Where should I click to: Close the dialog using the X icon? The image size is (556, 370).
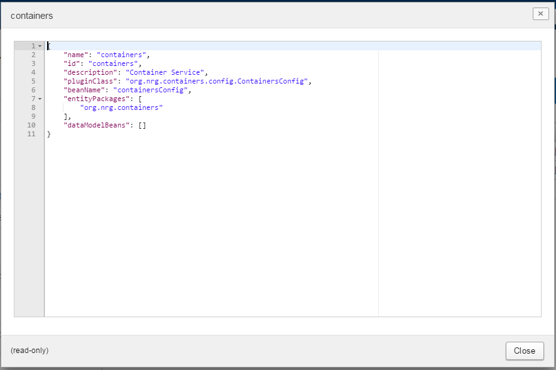click(x=540, y=14)
